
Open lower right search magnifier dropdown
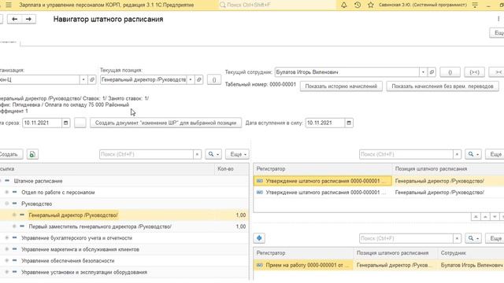click(473, 238)
